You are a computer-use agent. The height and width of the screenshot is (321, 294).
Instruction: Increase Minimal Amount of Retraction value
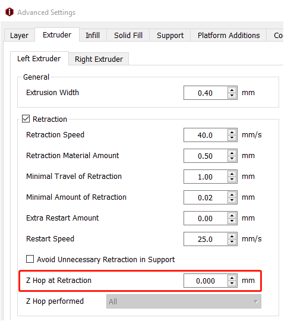pos(232,194)
